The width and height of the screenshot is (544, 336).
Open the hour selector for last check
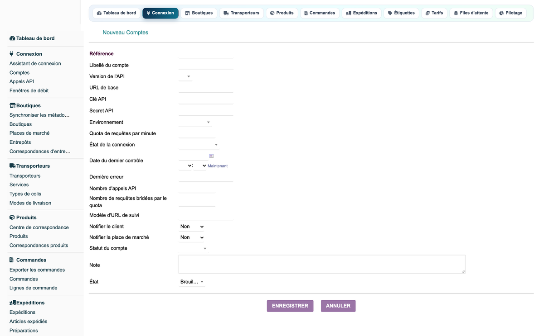tap(186, 166)
